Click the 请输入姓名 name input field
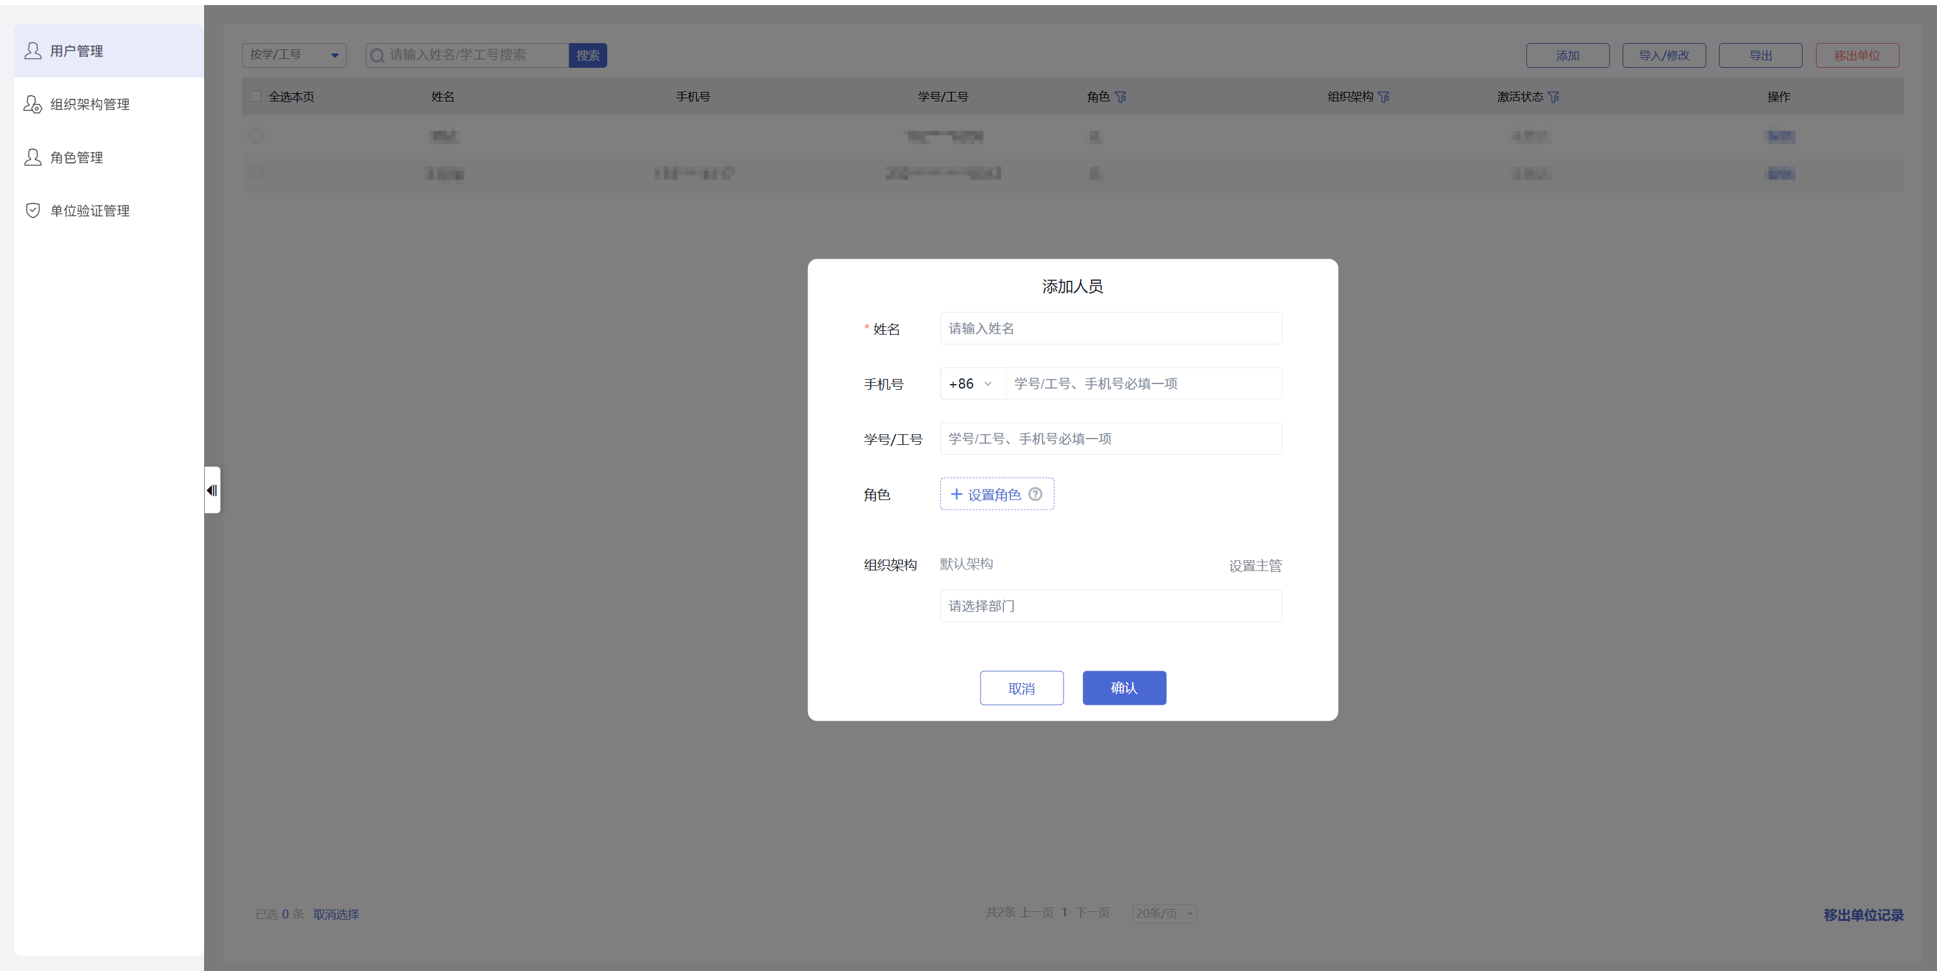1937x971 pixels. pyautogui.click(x=1110, y=329)
